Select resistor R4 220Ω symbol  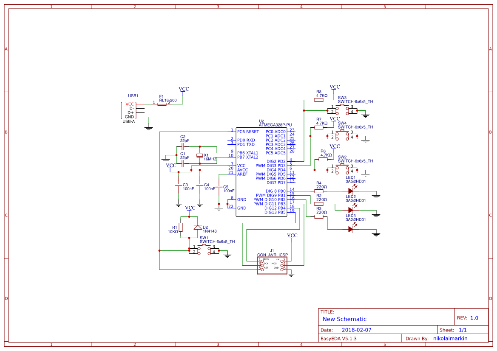click(318, 191)
